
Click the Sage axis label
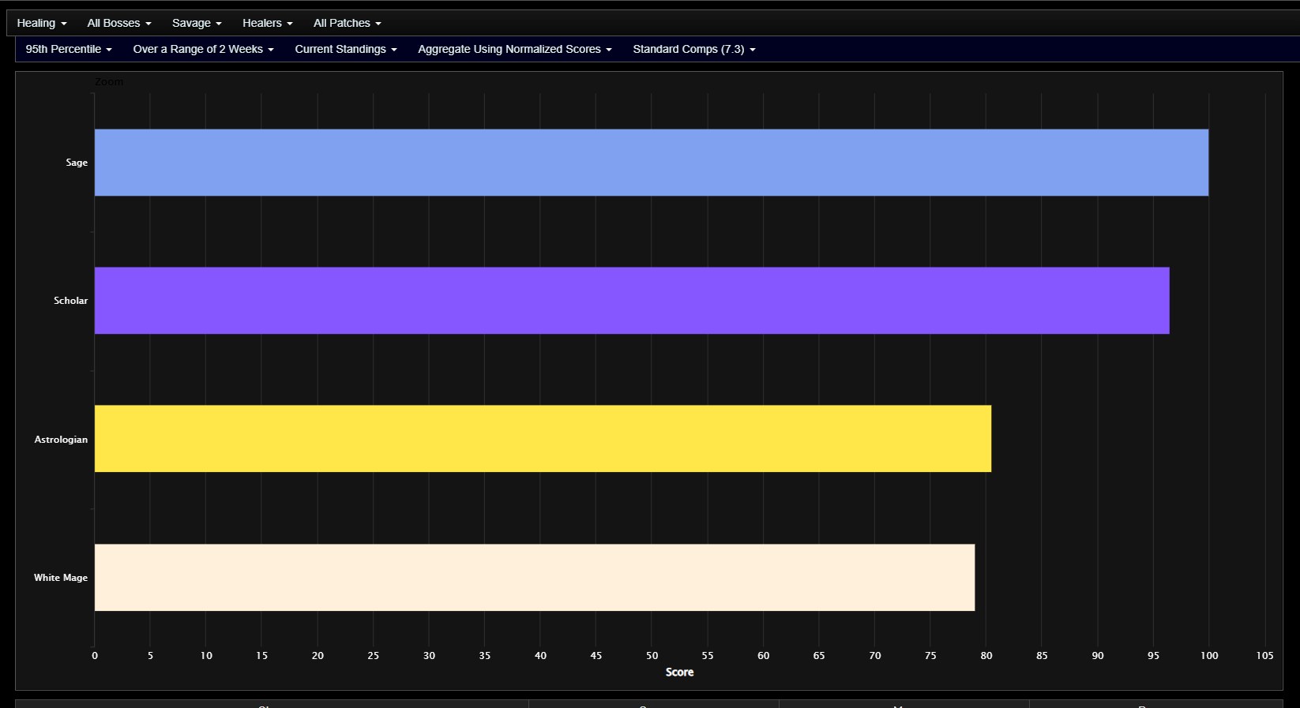(x=77, y=163)
